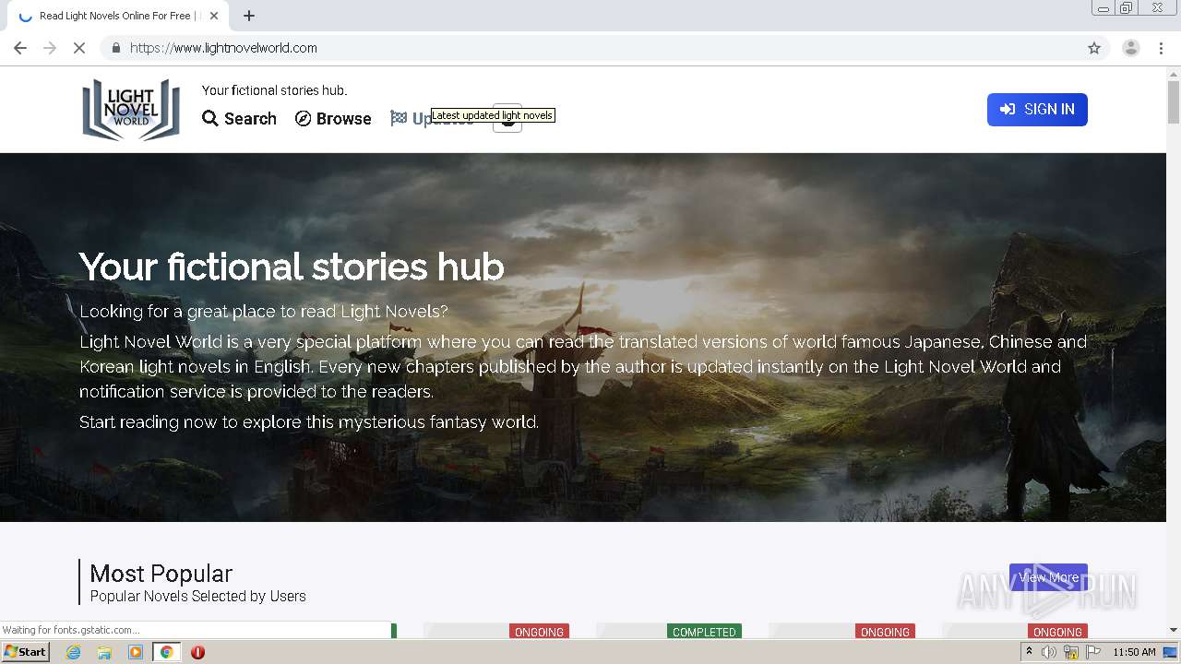Open the media player in the taskbar
Screen dimensions: 1181x664
[x=136, y=652]
